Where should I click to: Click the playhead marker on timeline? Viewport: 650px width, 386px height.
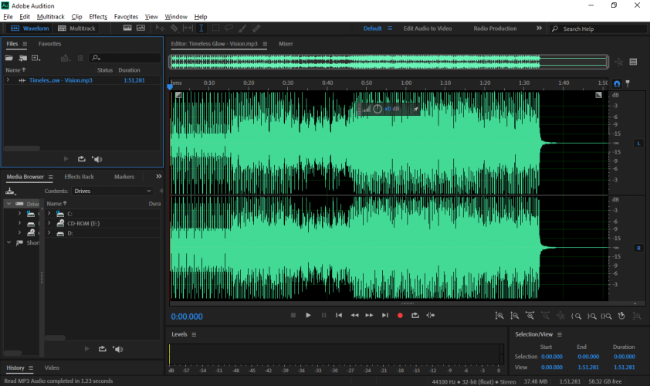(170, 86)
